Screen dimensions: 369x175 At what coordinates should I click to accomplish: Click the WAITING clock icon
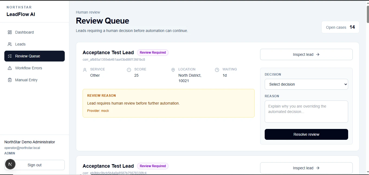(217, 70)
